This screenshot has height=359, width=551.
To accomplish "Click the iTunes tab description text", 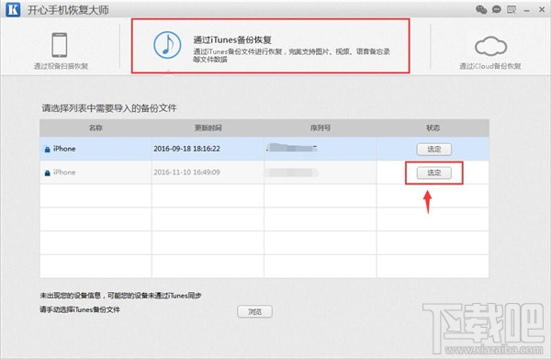I will click(291, 55).
